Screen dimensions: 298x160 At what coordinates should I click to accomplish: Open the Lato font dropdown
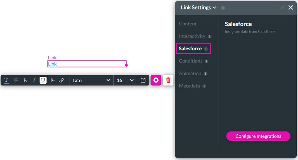coord(91,80)
